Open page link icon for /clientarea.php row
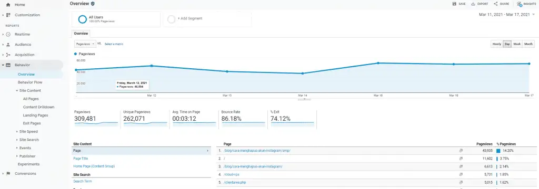Screen dimensions: 539x189 (461, 183)
